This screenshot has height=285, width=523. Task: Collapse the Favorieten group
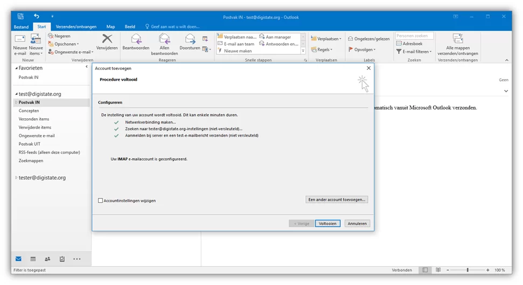point(16,68)
